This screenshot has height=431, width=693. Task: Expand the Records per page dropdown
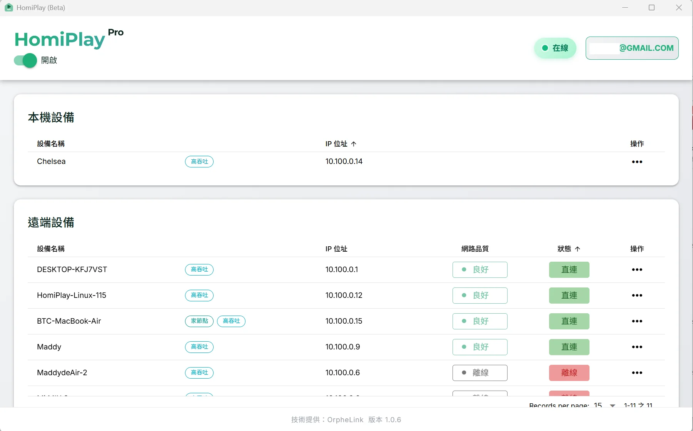pos(613,405)
